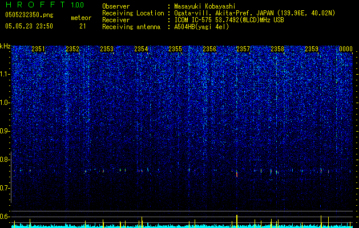This screenshot has height=228, width=359.
Task: Click the 2351 time marker
Action: pyautogui.click(x=38, y=48)
